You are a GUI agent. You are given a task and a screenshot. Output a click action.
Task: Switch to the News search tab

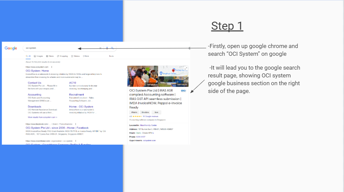pyautogui.click(x=50, y=56)
